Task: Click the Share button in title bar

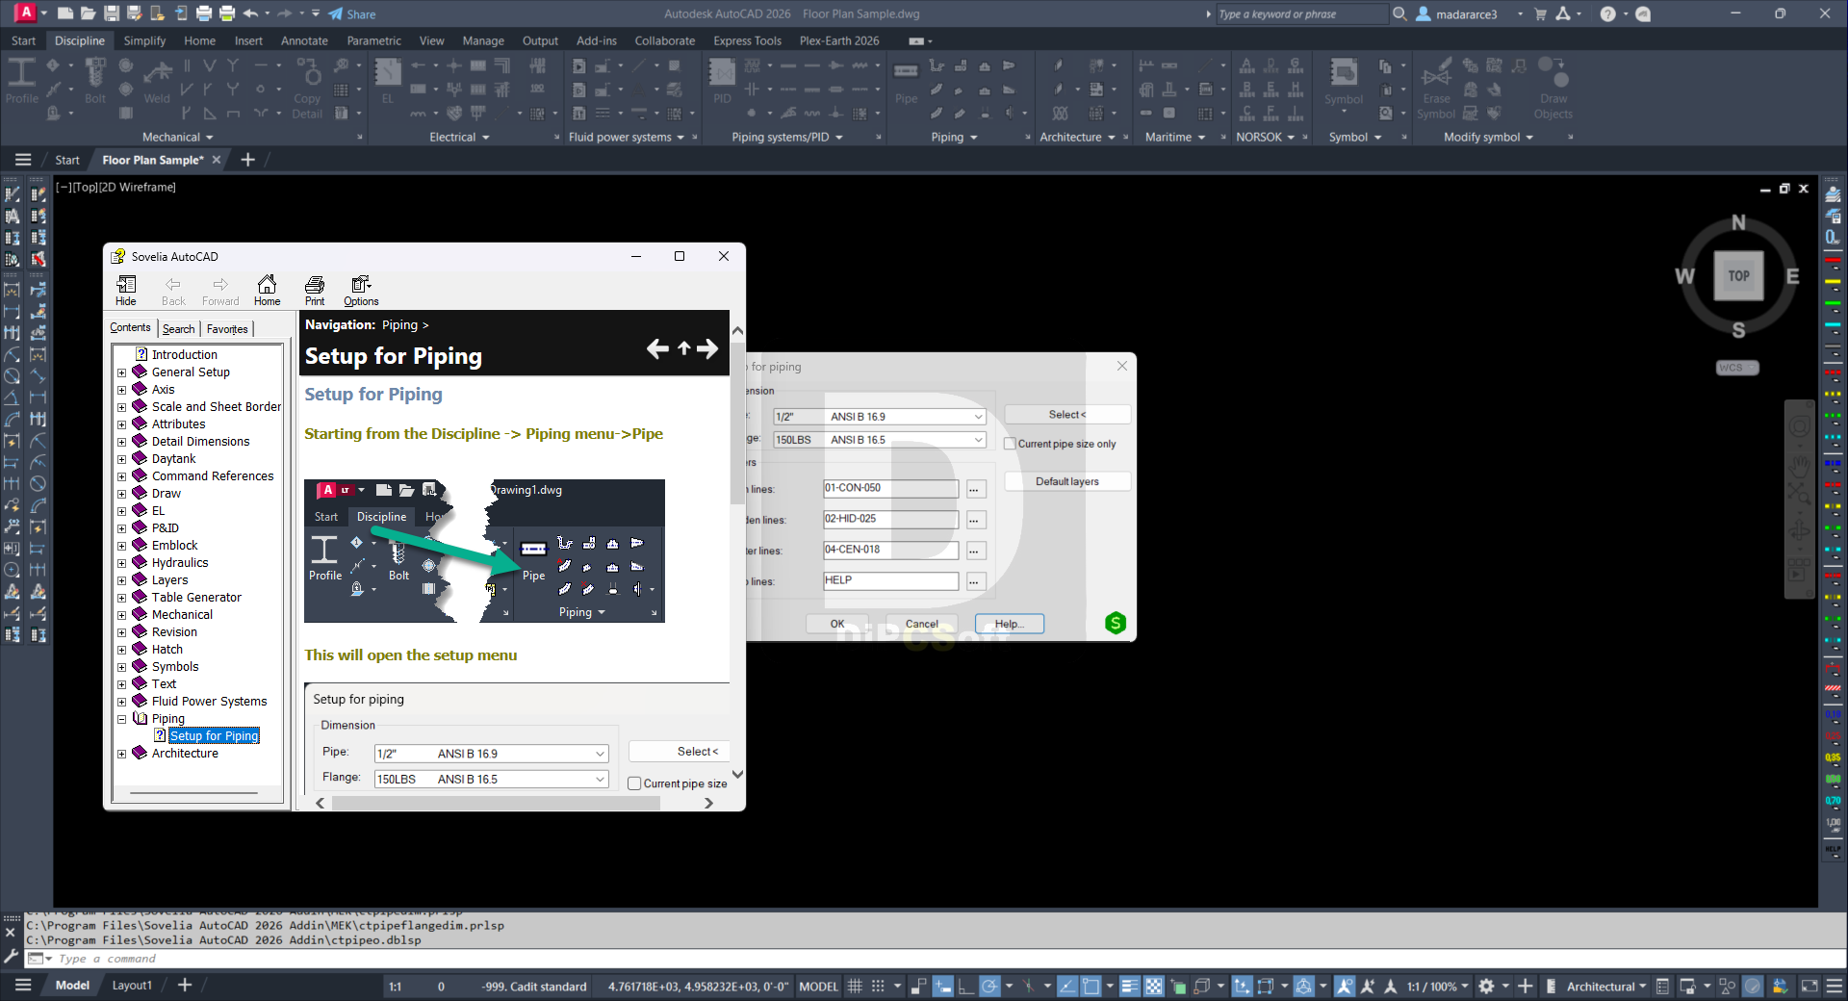Action: 352,13
